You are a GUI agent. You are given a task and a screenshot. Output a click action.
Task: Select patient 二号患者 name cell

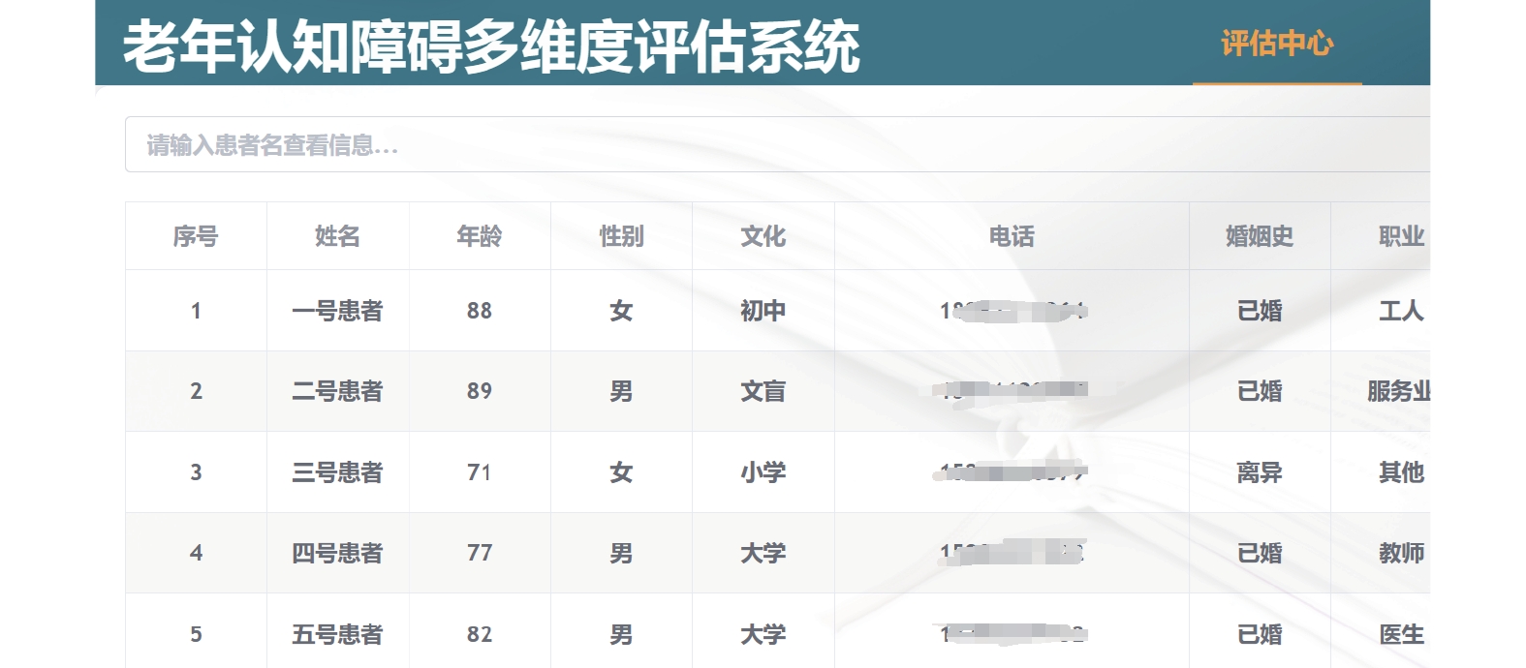(x=337, y=391)
